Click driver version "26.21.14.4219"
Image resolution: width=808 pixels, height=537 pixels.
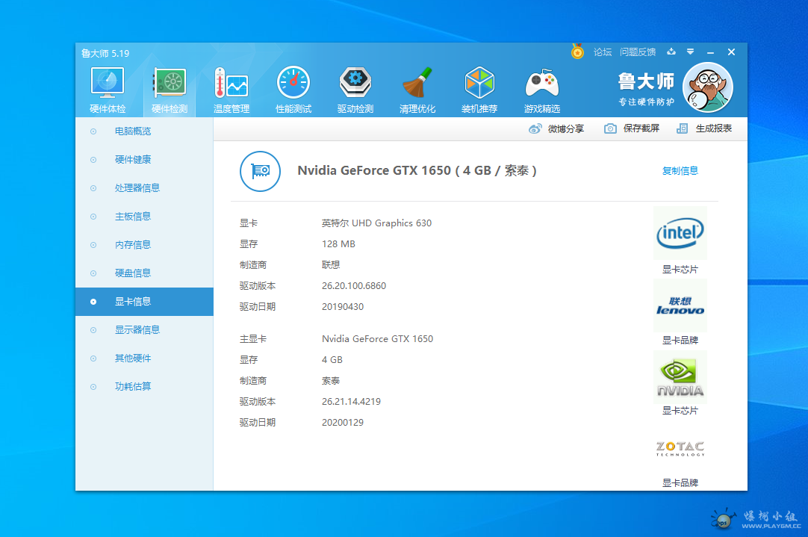(x=352, y=402)
